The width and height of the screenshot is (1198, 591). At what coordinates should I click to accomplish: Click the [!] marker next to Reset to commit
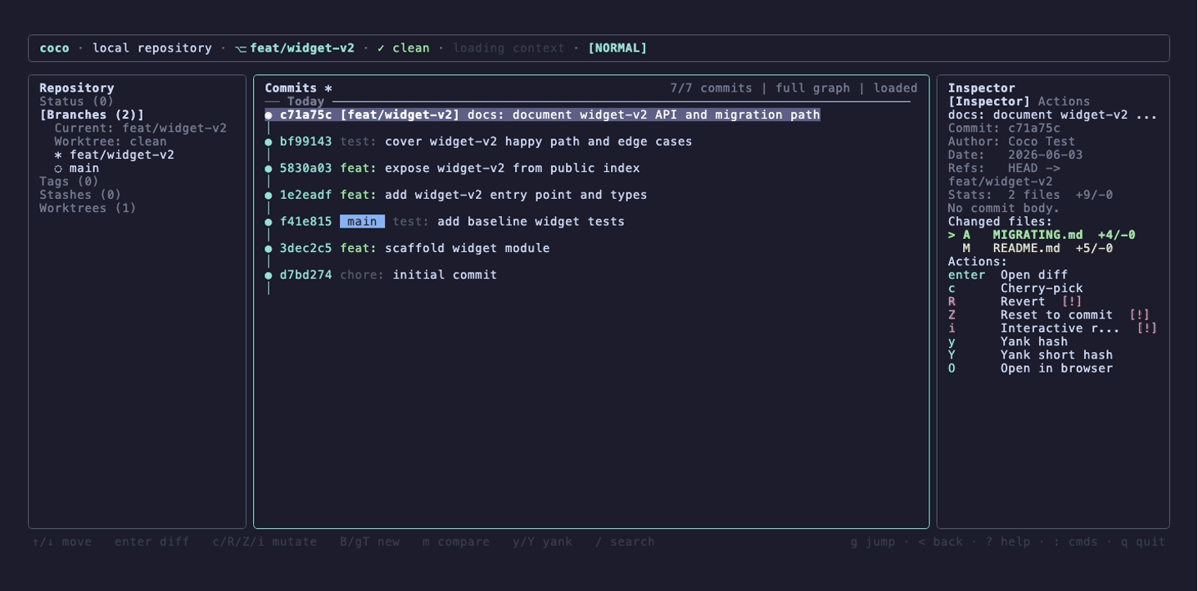point(1139,315)
